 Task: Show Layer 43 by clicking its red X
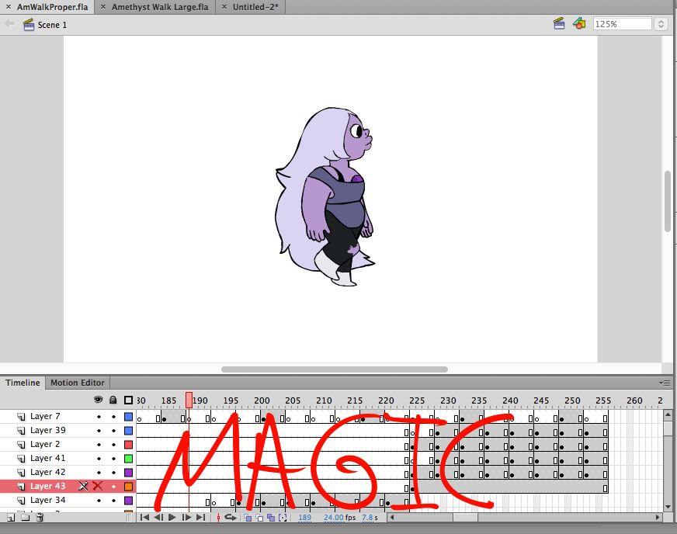[98, 486]
